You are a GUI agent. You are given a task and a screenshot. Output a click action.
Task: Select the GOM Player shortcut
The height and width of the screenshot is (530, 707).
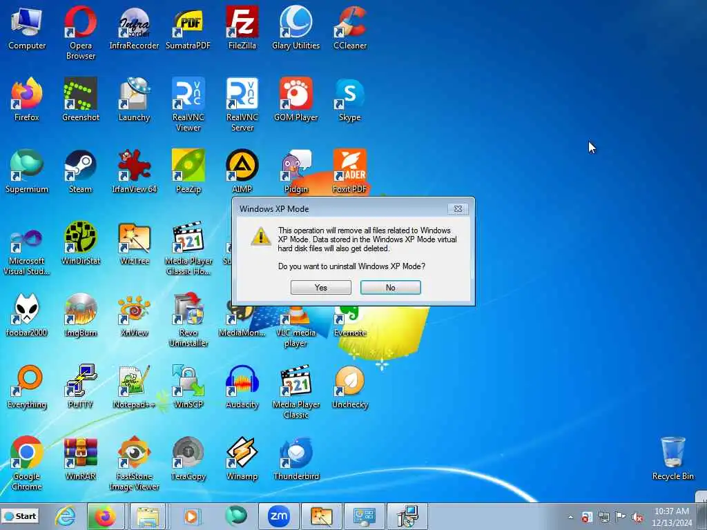point(296,99)
